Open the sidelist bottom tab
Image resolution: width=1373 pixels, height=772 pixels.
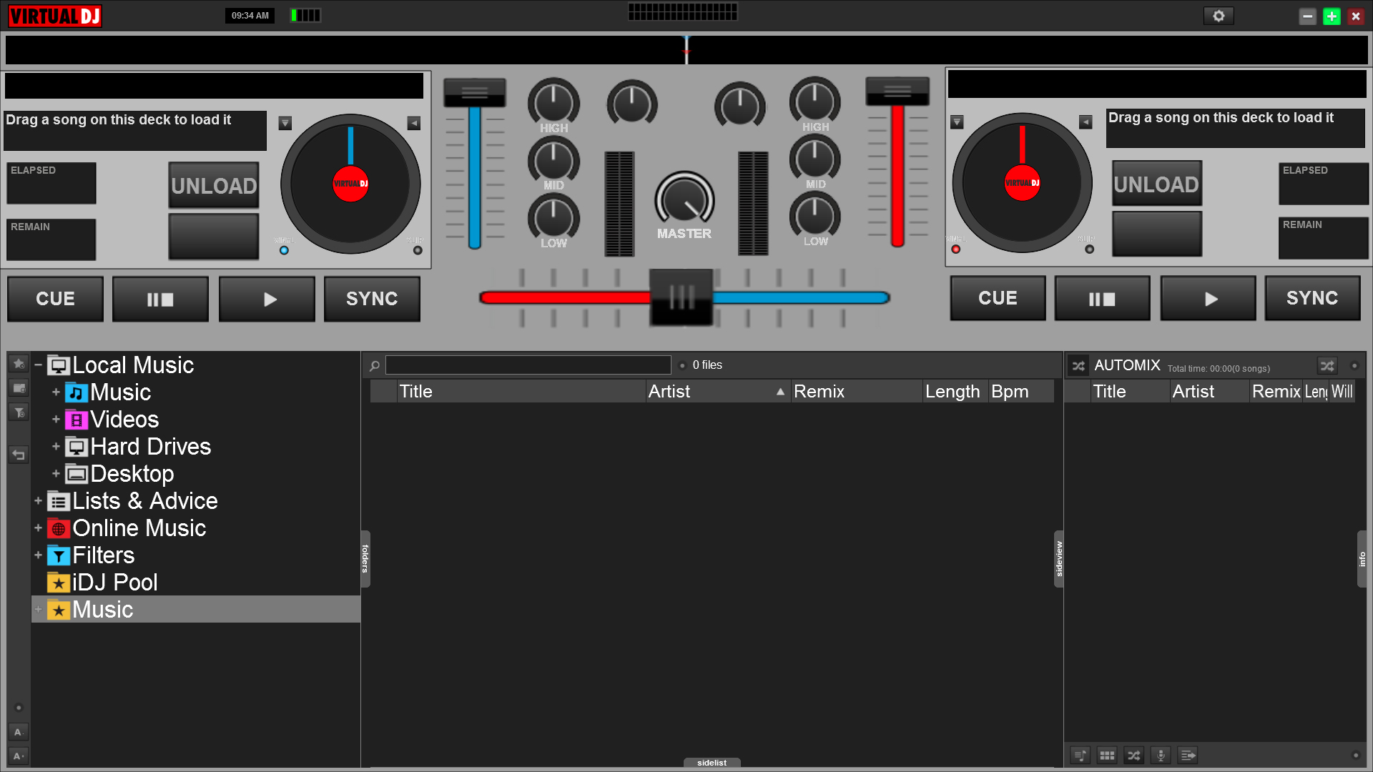pyautogui.click(x=712, y=763)
